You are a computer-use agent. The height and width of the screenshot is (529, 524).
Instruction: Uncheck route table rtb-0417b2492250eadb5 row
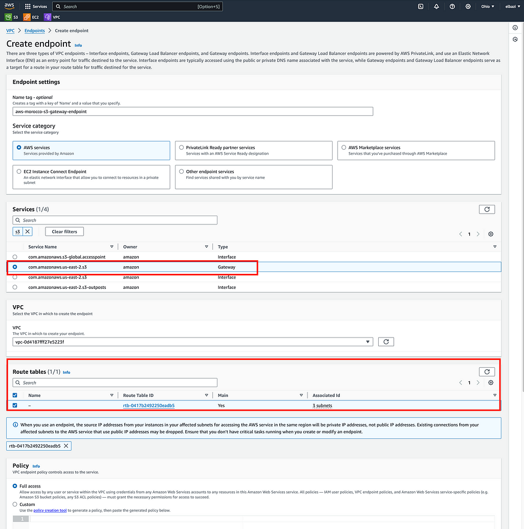pyautogui.click(x=15, y=406)
